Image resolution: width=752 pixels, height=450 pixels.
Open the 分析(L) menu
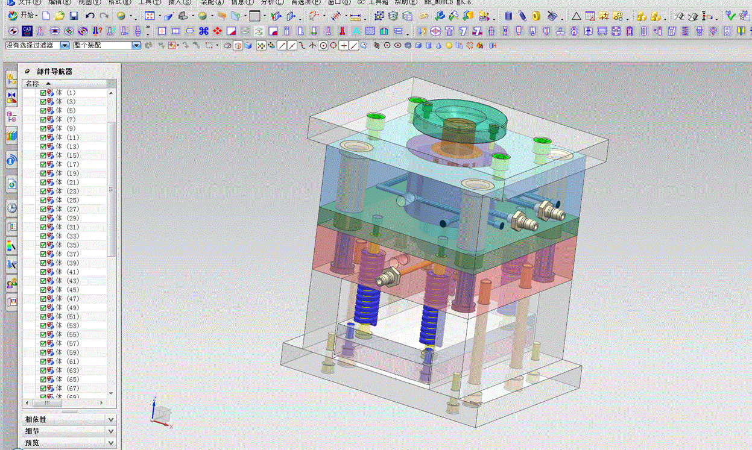(x=272, y=2)
